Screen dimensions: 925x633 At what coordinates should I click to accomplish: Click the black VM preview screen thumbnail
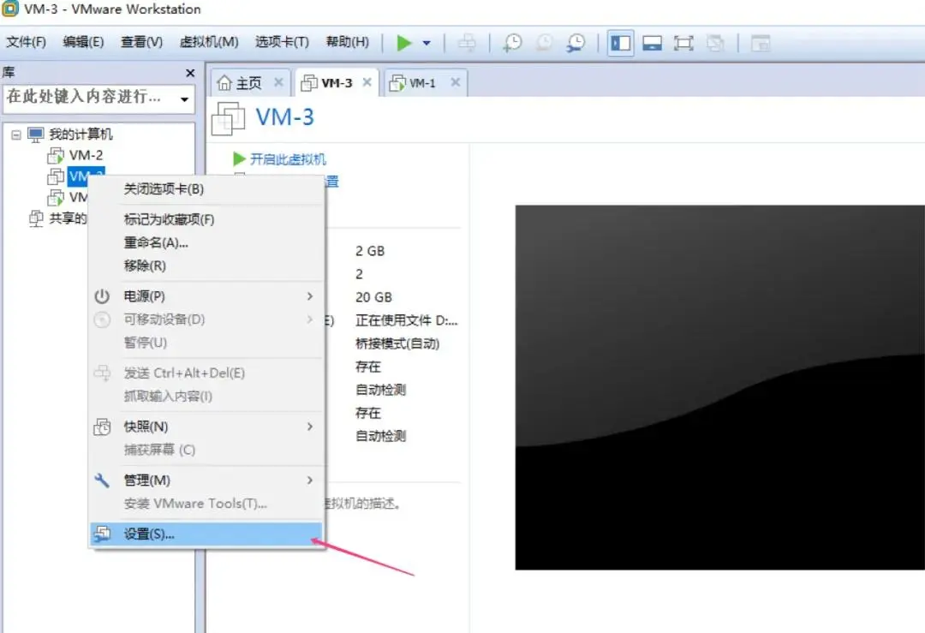719,387
